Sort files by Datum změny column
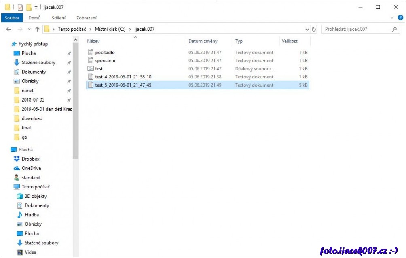 point(203,41)
